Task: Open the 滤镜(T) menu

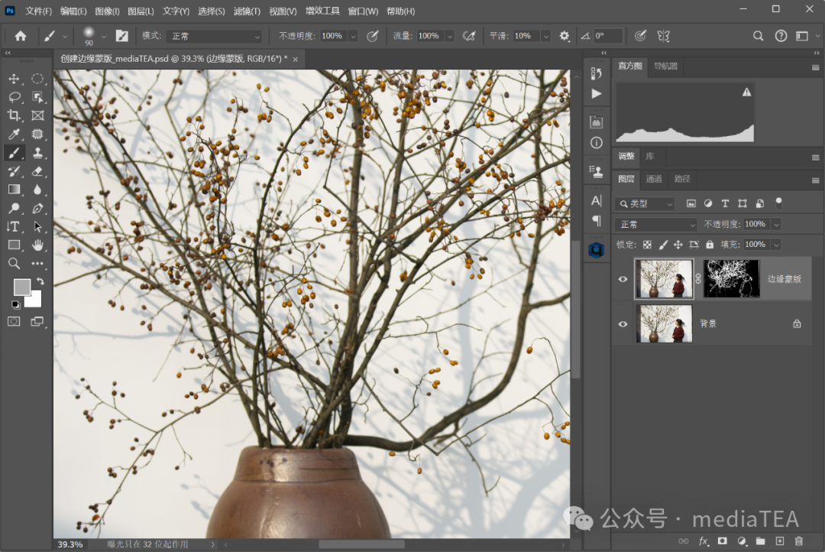Action: click(x=247, y=11)
